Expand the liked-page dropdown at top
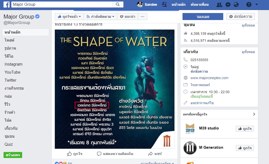Viewport: 269px width, 164px height. [69, 17]
